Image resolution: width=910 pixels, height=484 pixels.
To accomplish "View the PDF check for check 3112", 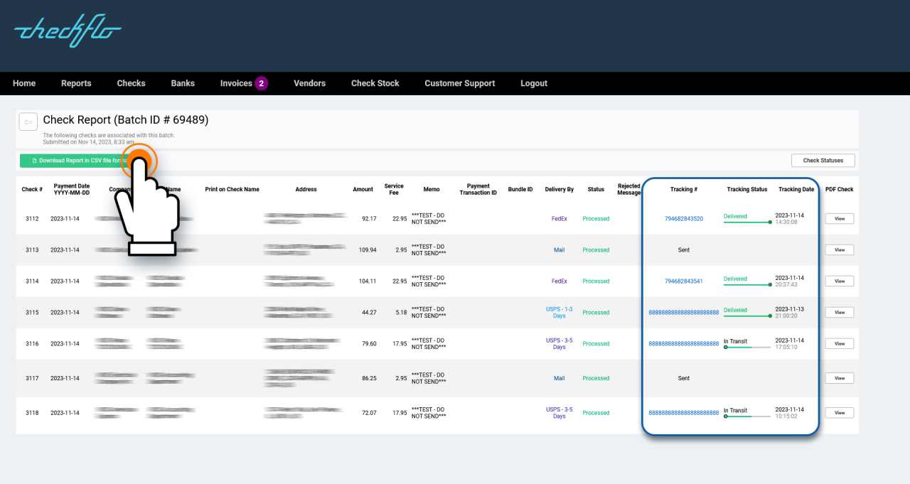I will pyautogui.click(x=839, y=218).
